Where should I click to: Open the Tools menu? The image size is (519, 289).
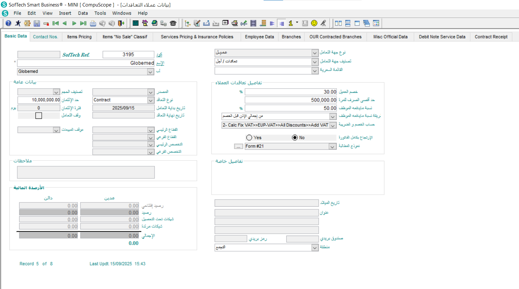100,13
